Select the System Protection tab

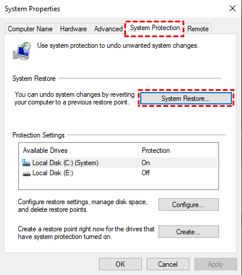[x=155, y=28]
